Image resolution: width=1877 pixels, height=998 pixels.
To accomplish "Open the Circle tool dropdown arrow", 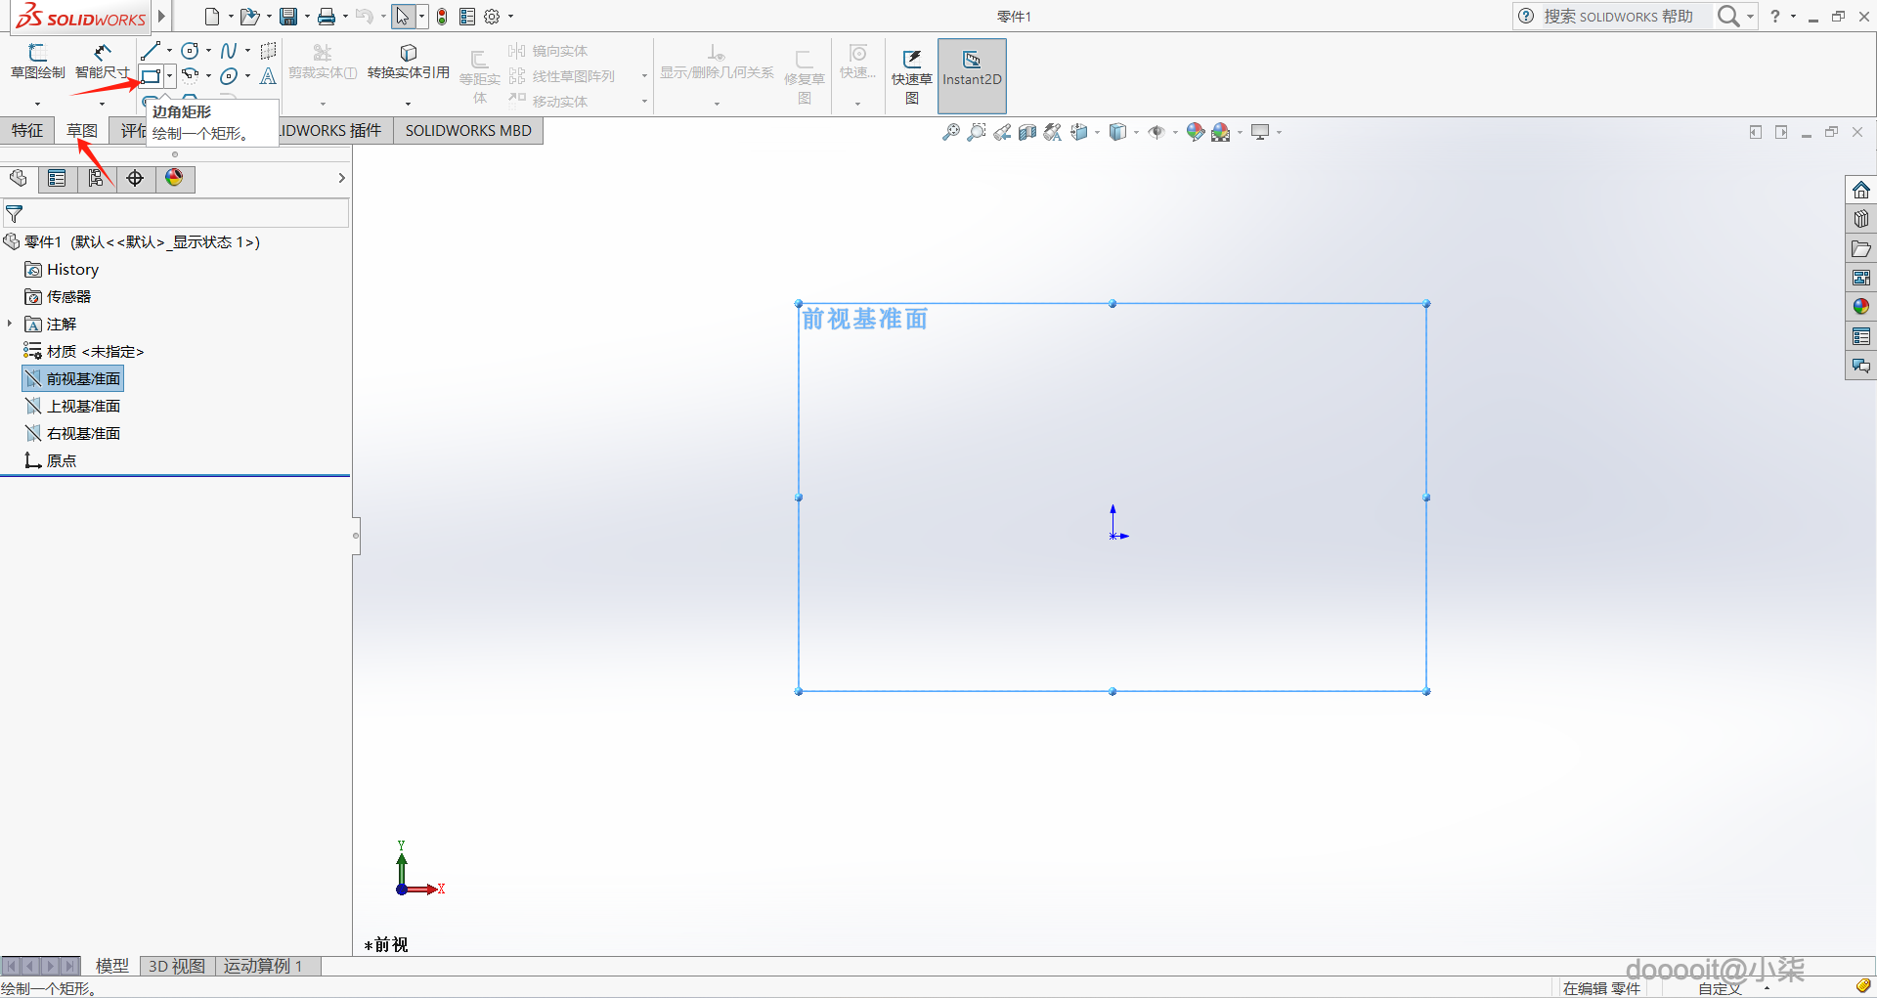I will point(208,51).
